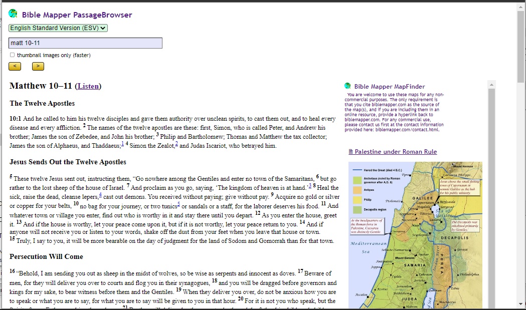This screenshot has height=310, width=526.
Task: Open the Listen link for Matthew 10-11
Action: 88,86
